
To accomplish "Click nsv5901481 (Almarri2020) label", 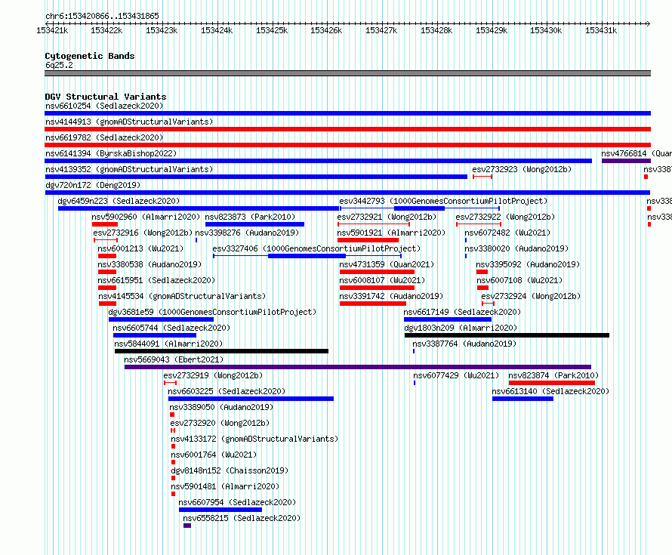I will click(225, 486).
